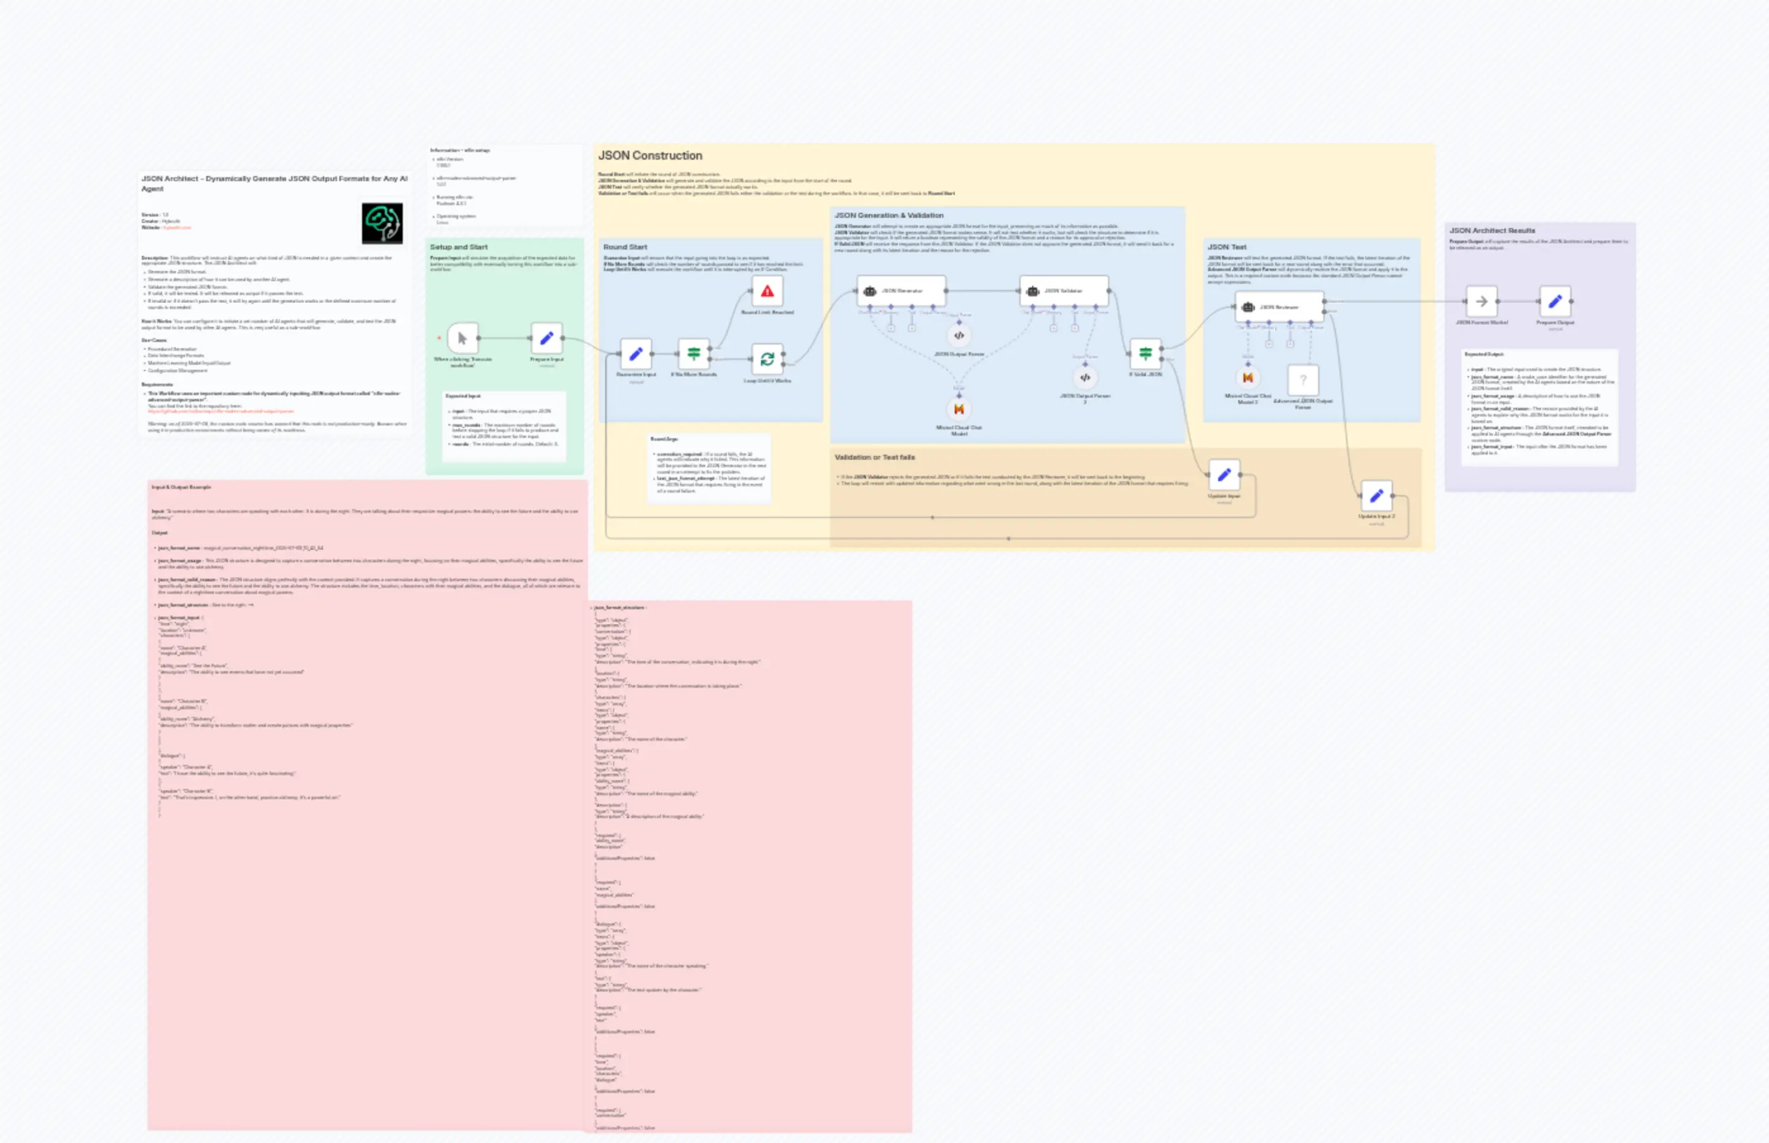Screen dimensions: 1769x1143
Task: Click the If Valid JSON node
Action: pyautogui.click(x=1146, y=354)
